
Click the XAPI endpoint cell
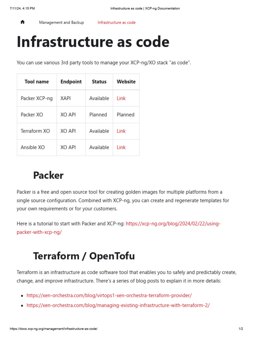[x=66, y=98]
